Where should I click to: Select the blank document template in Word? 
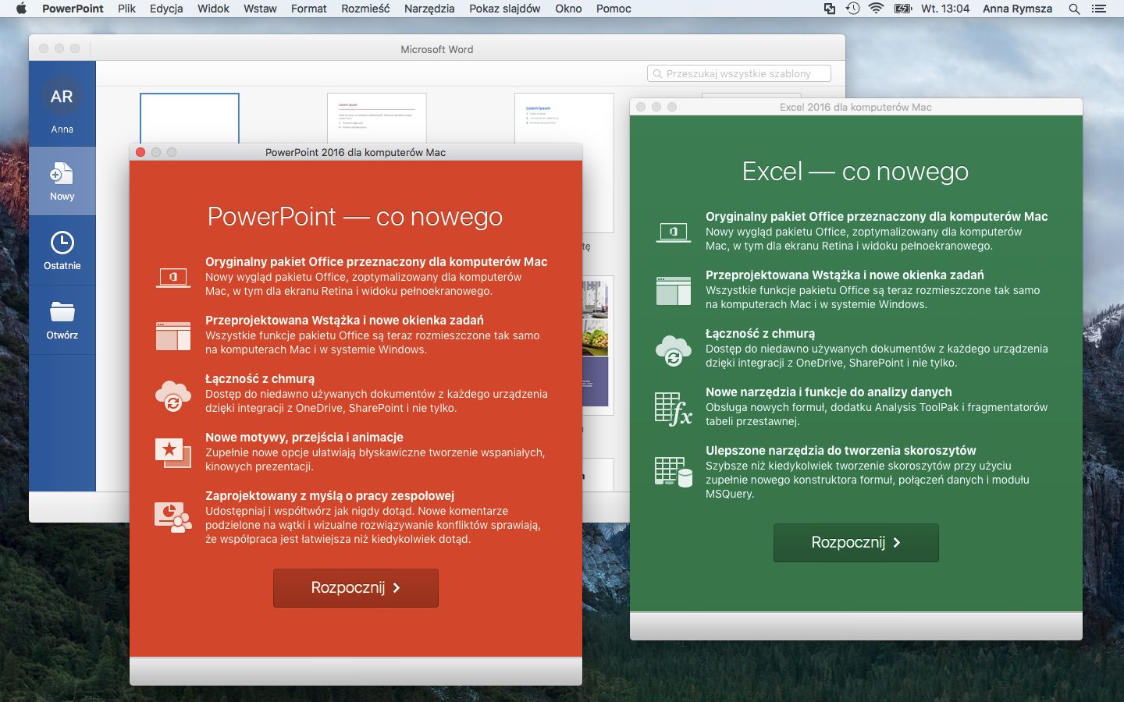pos(190,118)
